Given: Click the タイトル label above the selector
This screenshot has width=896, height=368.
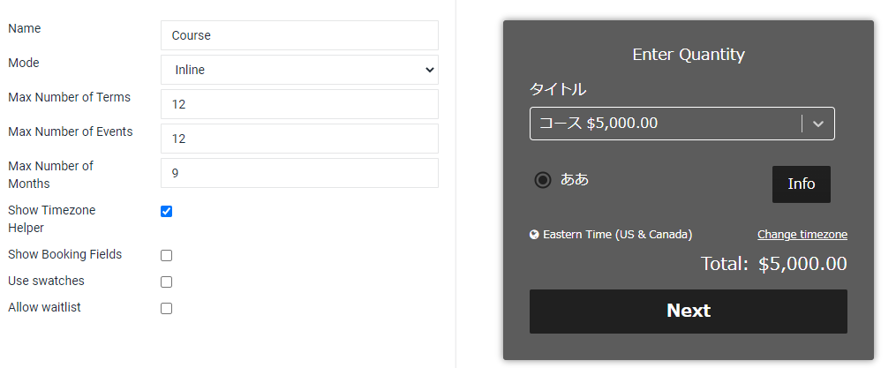Looking at the screenshot, I should [558, 89].
